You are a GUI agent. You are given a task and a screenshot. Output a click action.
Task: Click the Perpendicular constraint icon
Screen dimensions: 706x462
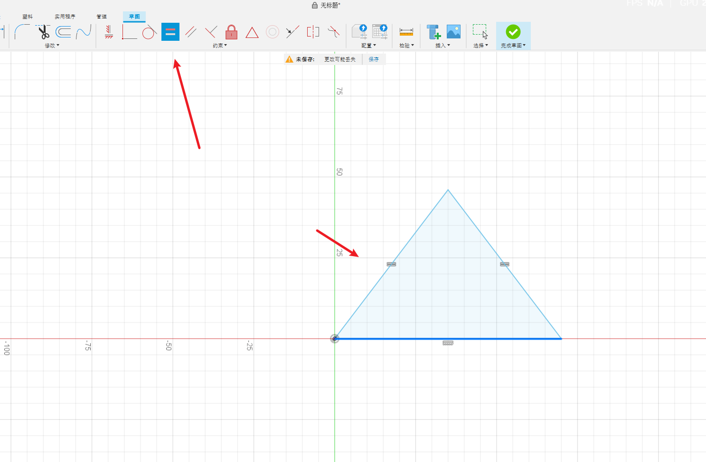[x=211, y=32]
